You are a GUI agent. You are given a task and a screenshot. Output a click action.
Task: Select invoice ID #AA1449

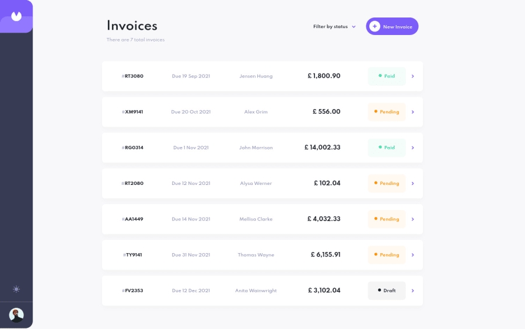(132, 219)
